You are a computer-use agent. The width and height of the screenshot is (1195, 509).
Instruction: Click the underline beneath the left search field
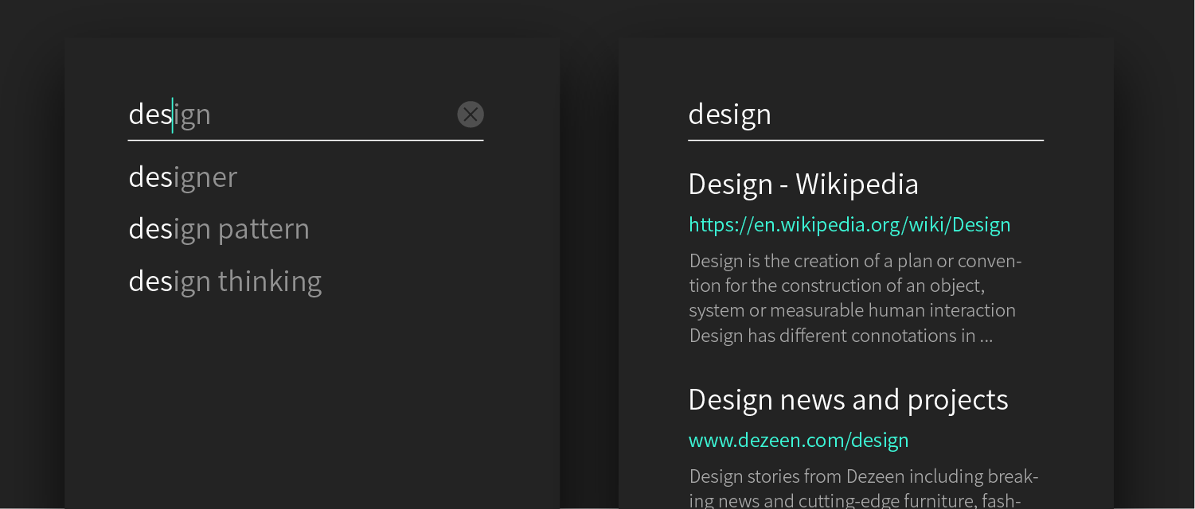(x=306, y=140)
